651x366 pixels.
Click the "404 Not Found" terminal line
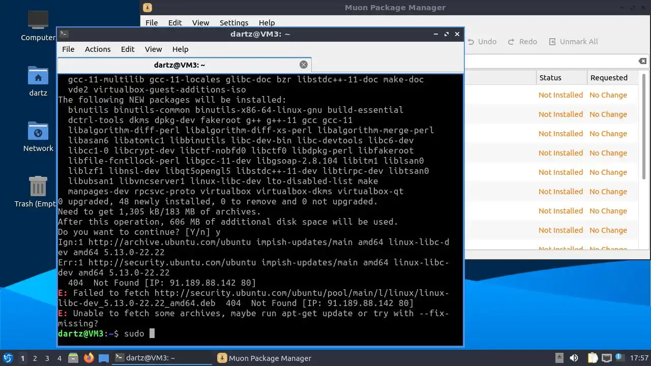[162, 283]
